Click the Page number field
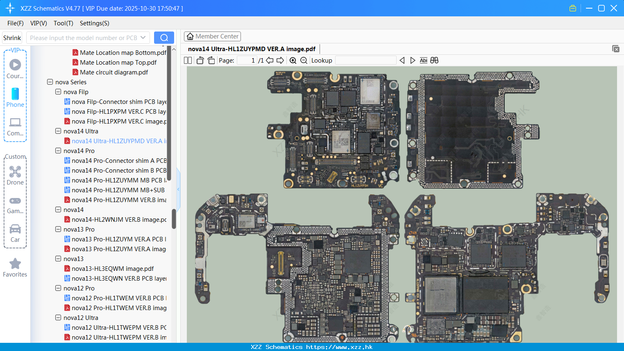 (247, 61)
